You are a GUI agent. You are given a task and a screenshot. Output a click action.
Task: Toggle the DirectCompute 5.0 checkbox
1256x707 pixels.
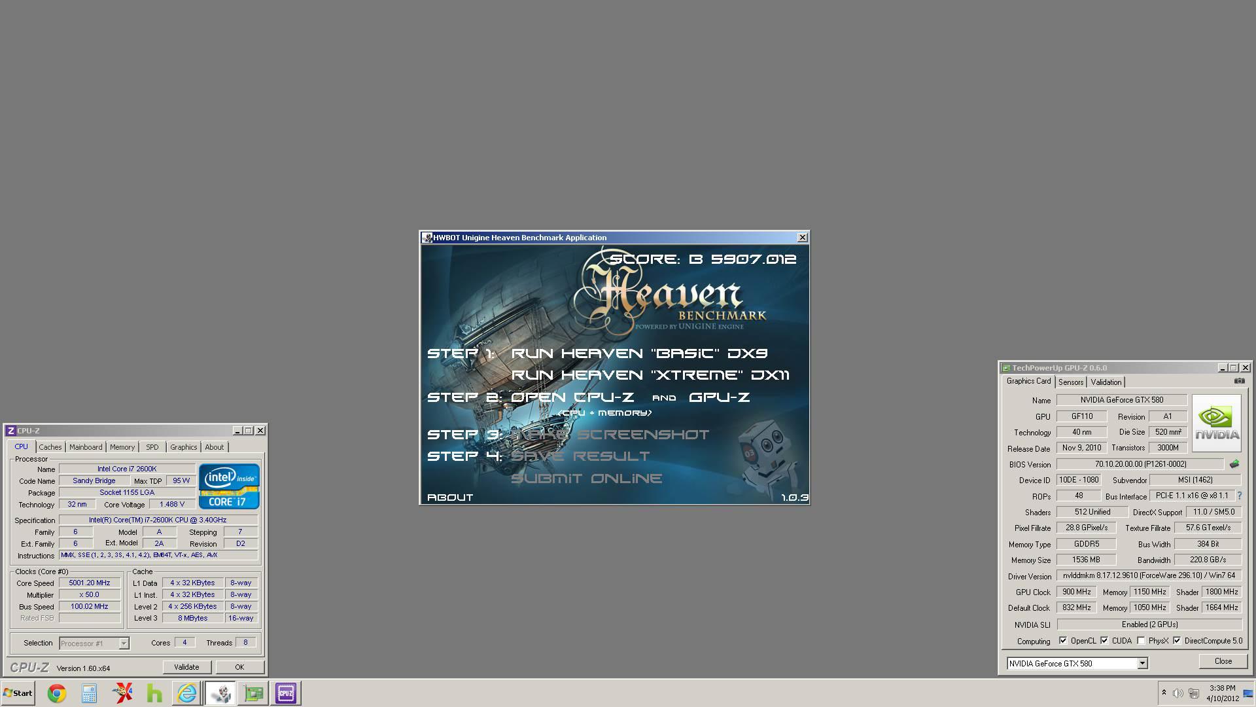coord(1177,641)
